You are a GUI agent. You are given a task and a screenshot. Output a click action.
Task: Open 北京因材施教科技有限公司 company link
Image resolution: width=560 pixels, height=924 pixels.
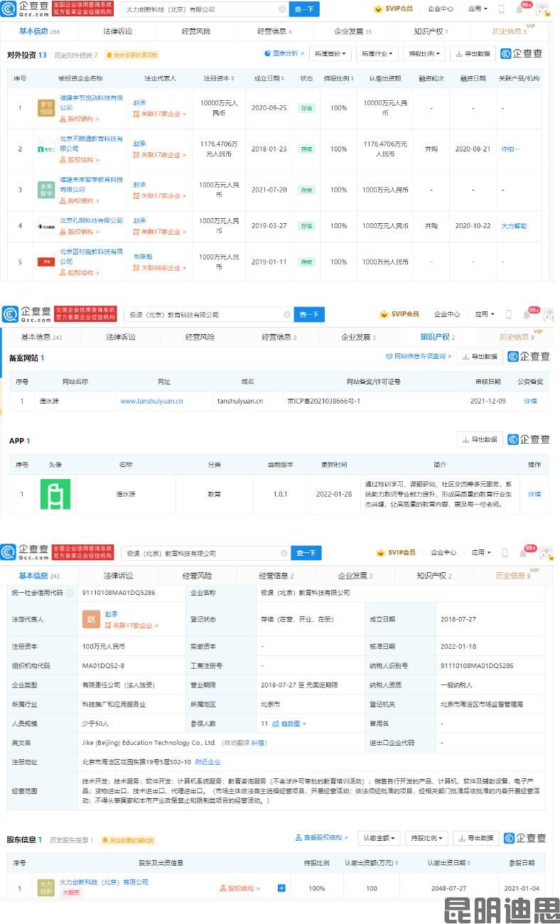click(91, 257)
